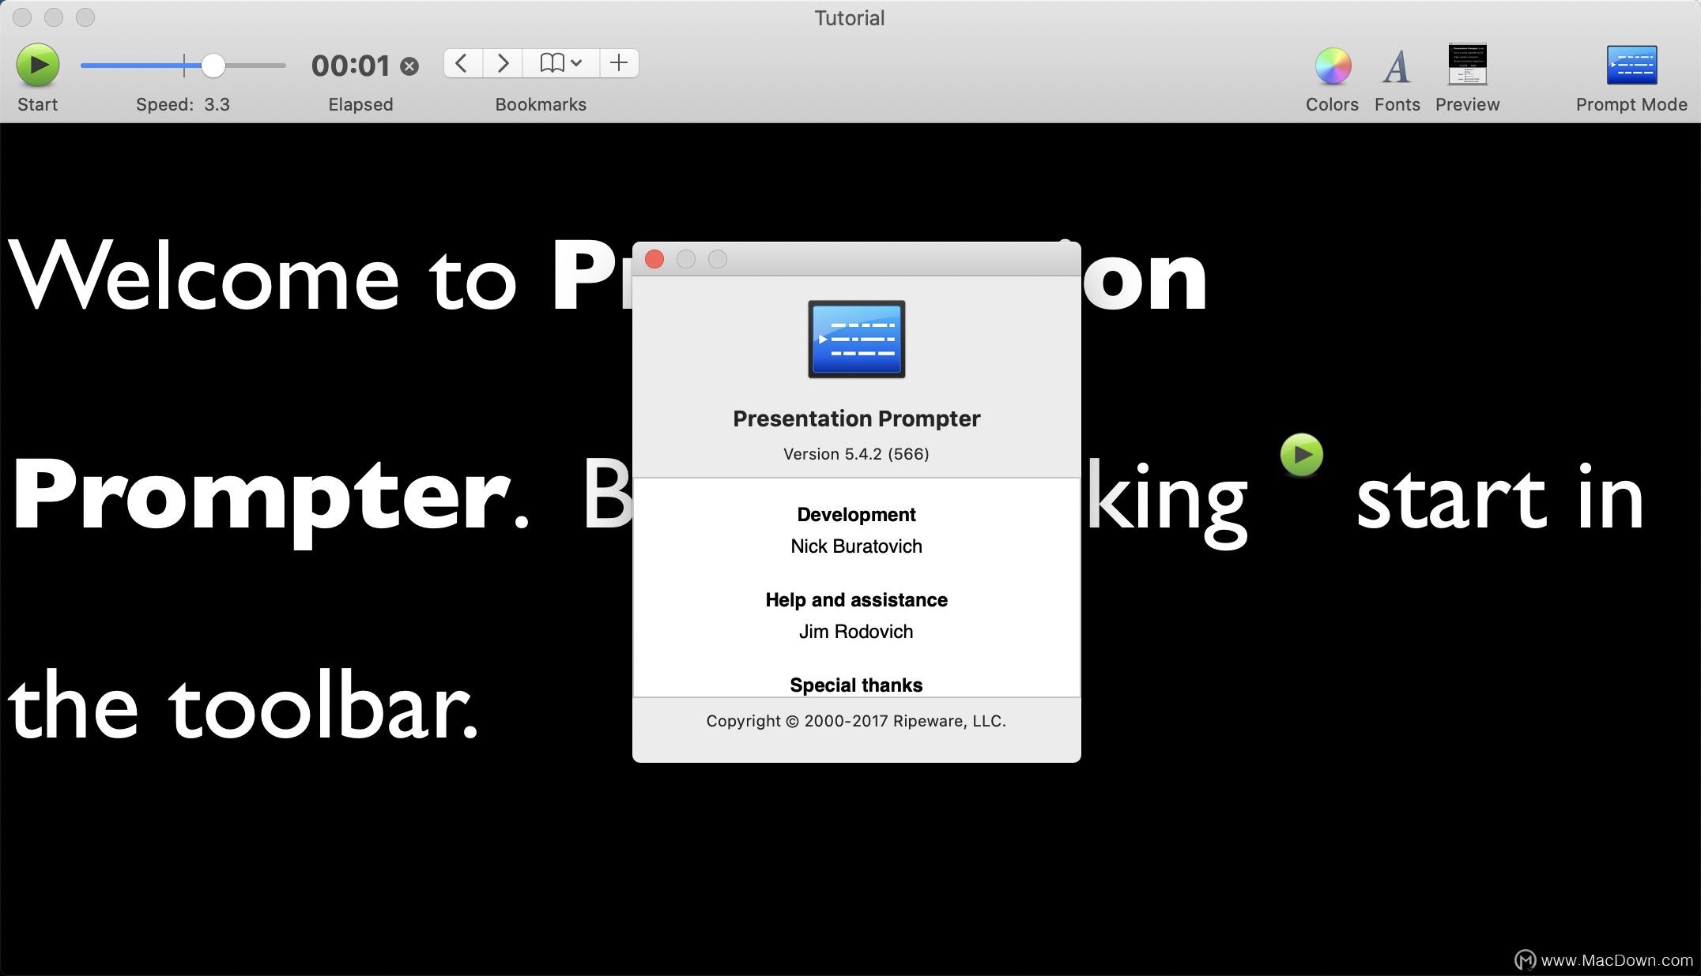Click the word 'Welcome' in the script

click(204, 278)
